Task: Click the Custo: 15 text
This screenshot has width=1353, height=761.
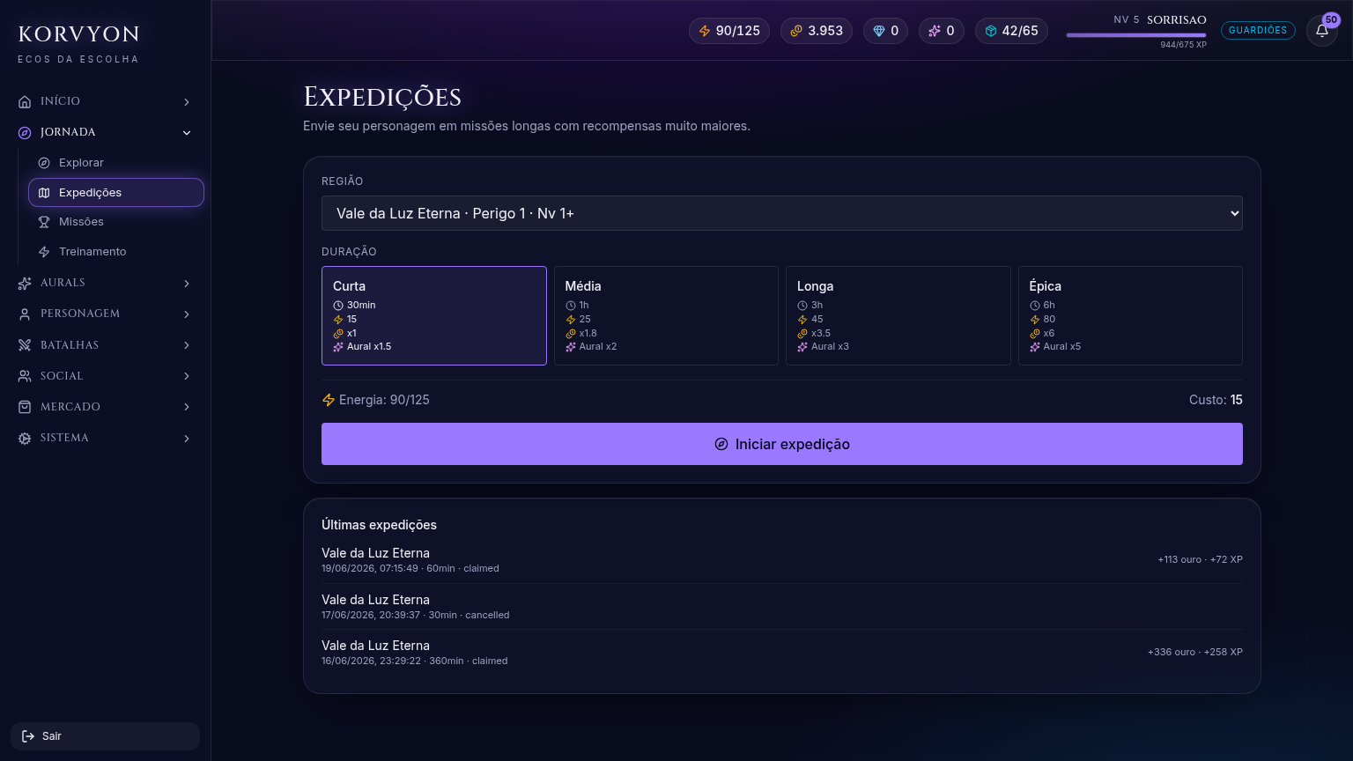Action: pos(1216,400)
